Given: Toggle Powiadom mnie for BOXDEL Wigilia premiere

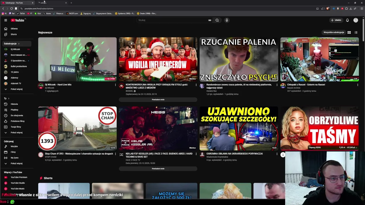Looking at the screenshot, I should point(158,100).
